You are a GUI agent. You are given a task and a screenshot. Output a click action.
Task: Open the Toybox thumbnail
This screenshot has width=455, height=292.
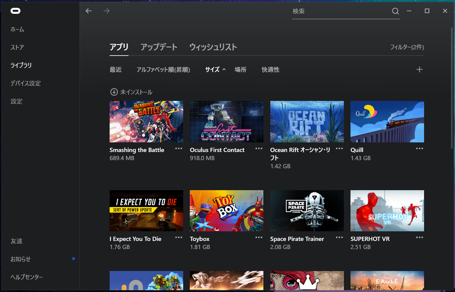(x=226, y=211)
